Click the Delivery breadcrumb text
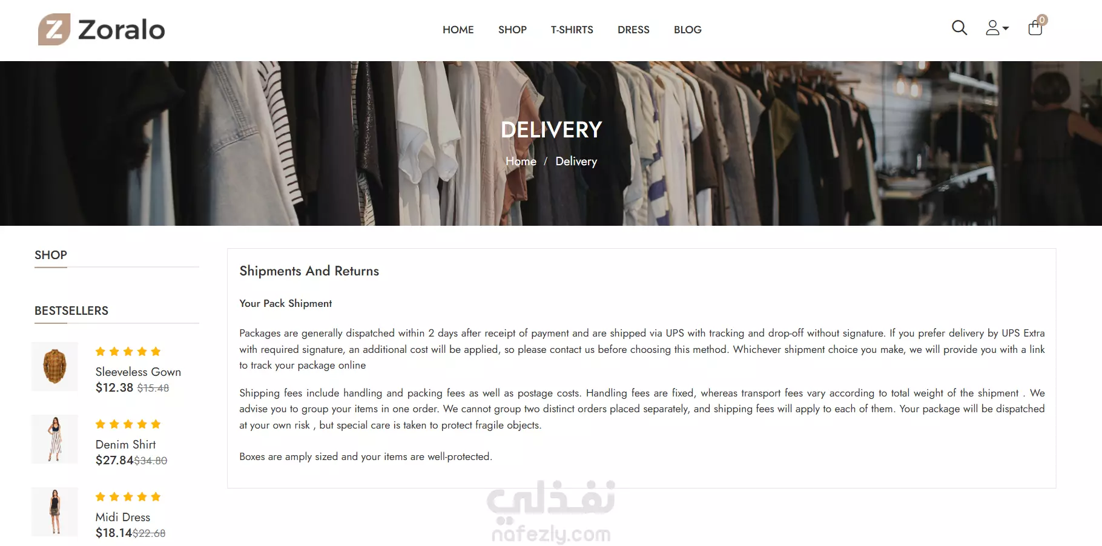This screenshot has height=546, width=1102. click(x=576, y=161)
